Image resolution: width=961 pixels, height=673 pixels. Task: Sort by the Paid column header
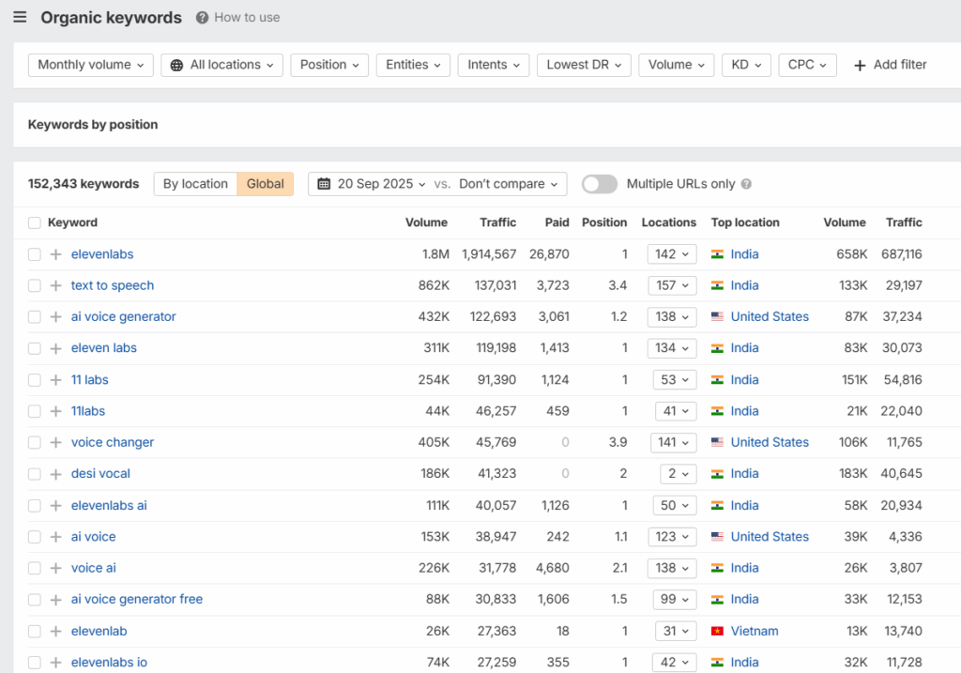pos(557,222)
